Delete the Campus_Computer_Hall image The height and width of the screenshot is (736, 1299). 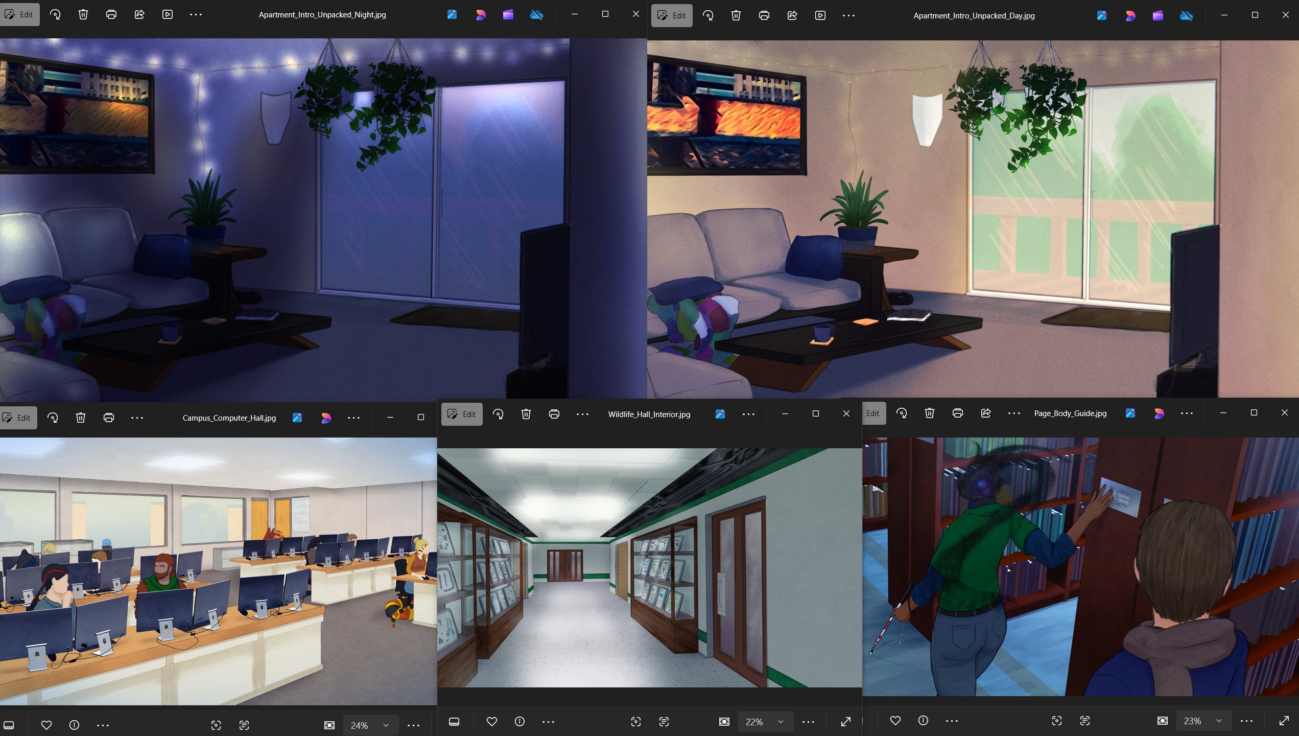pyautogui.click(x=81, y=418)
